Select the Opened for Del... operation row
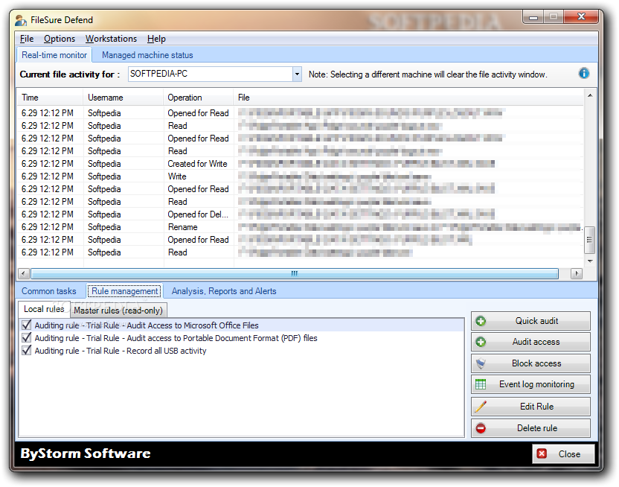Screen dimensions: 619x487 [300, 214]
